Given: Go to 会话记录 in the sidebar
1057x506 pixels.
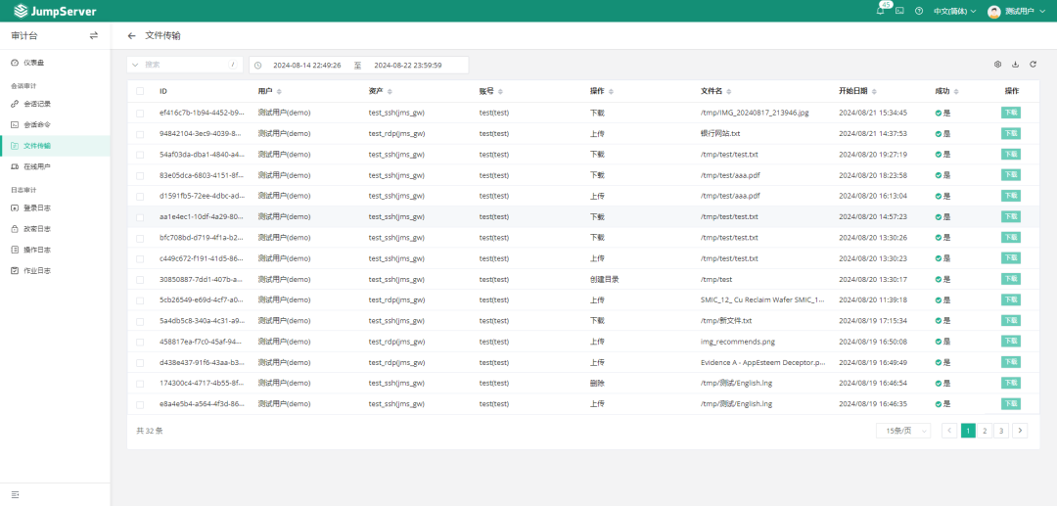Looking at the screenshot, I should [x=37, y=104].
